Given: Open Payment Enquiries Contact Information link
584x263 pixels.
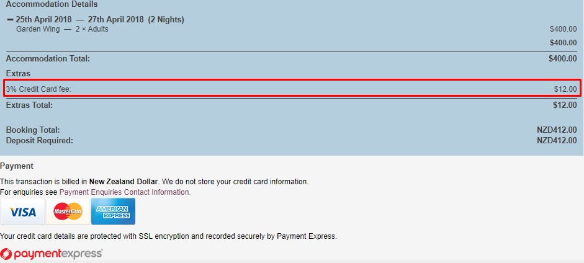Looking at the screenshot, I should tap(125, 192).
